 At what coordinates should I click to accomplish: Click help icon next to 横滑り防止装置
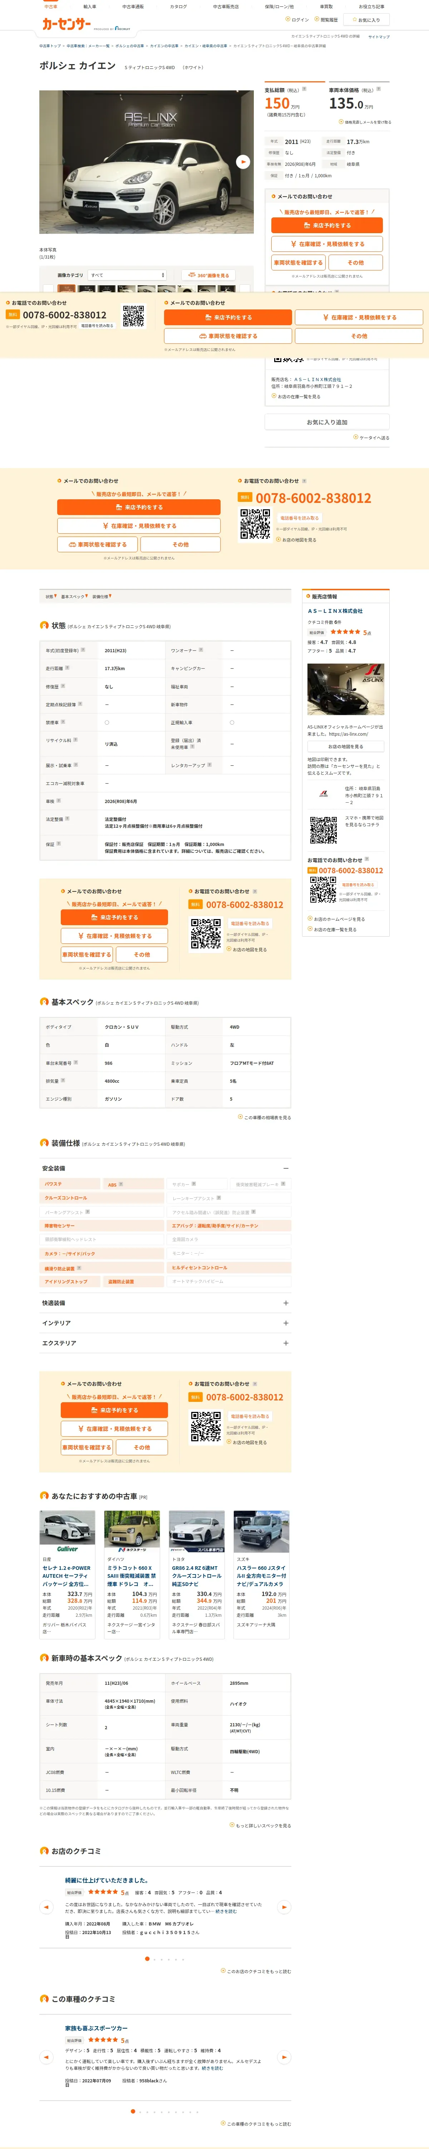tap(79, 1268)
